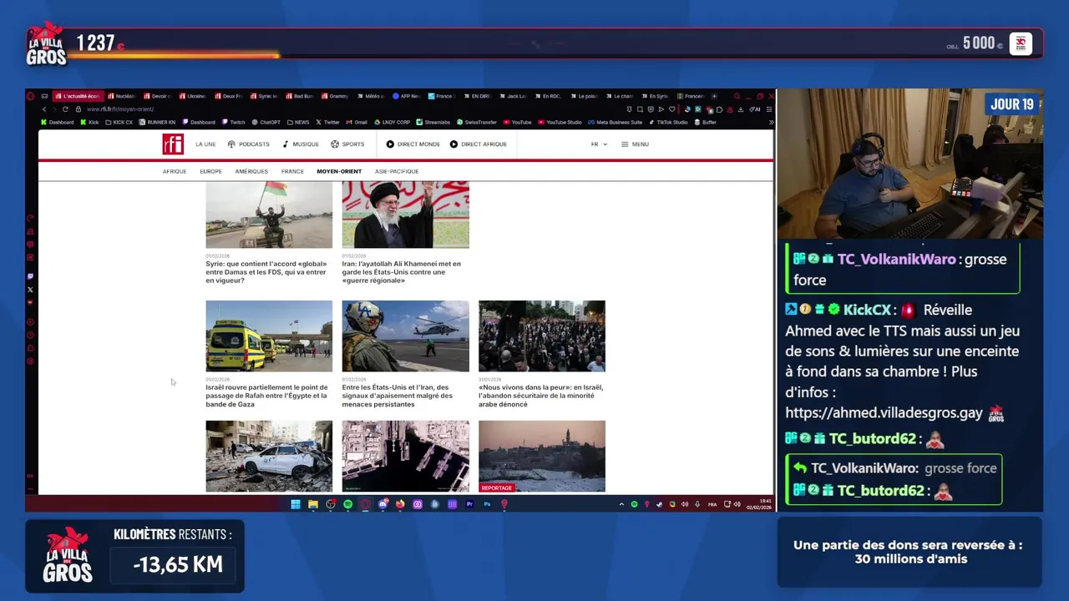The image size is (1069, 601).
Task: Click the ahmed.villadesgros.gay link in chat
Action: [x=884, y=412]
